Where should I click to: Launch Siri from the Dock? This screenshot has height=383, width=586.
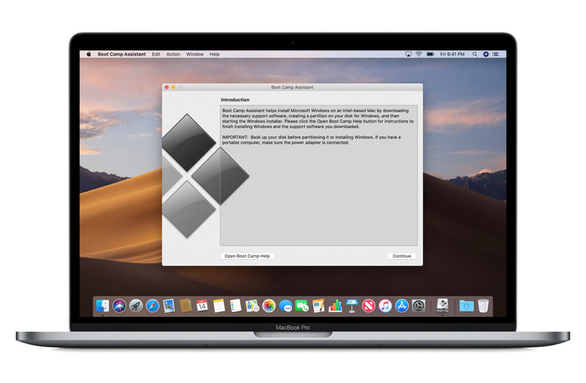click(120, 306)
